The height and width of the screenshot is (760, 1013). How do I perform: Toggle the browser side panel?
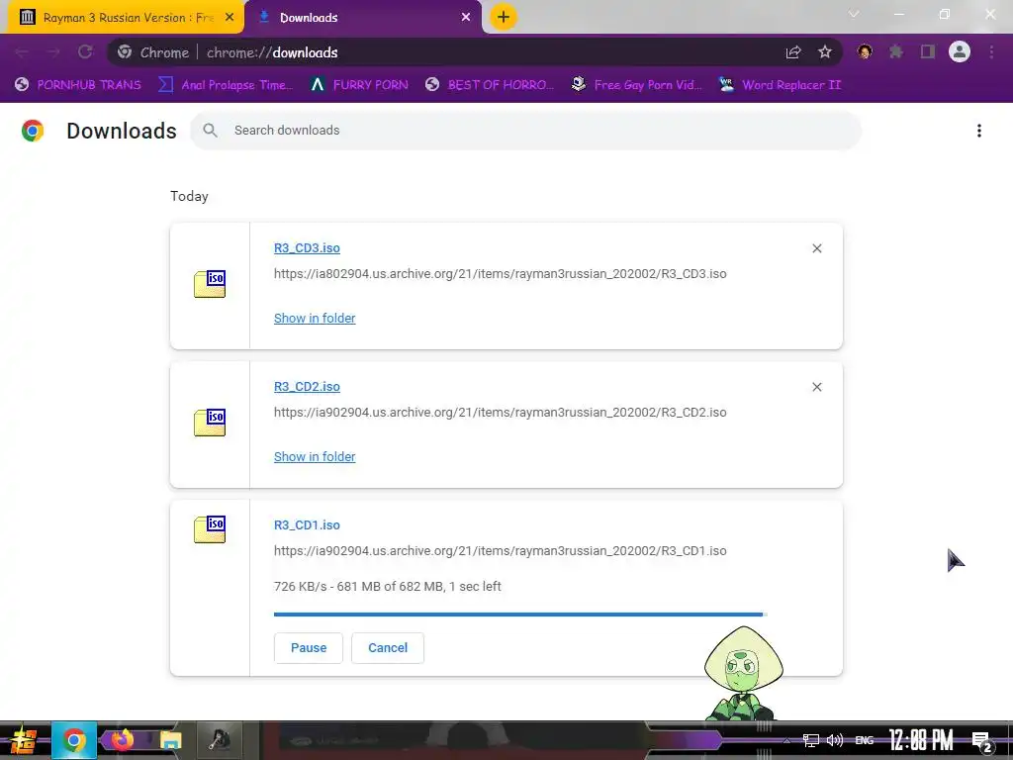928,51
